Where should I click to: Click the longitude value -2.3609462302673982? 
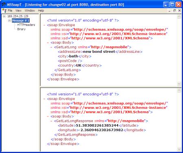pyautogui.click(x=101, y=130)
